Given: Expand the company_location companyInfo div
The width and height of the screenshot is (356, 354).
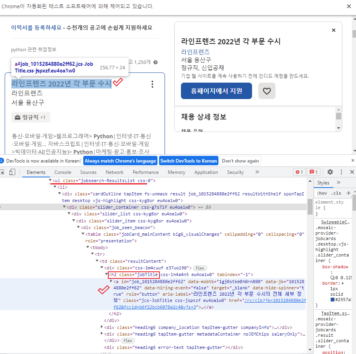Looking at the screenshot, I should (102, 327).
